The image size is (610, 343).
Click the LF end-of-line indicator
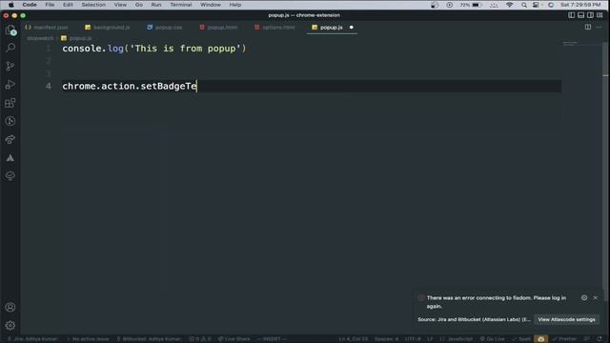(430, 339)
